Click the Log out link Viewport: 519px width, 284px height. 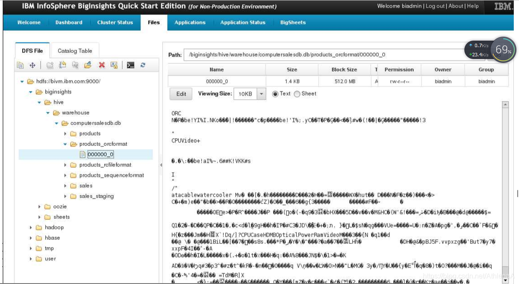coord(435,6)
